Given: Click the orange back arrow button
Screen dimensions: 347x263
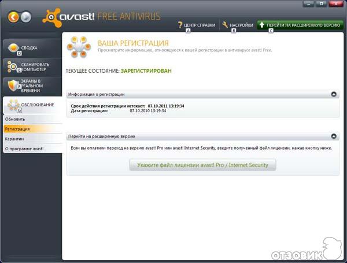Looking at the screenshot, I should [13, 17].
